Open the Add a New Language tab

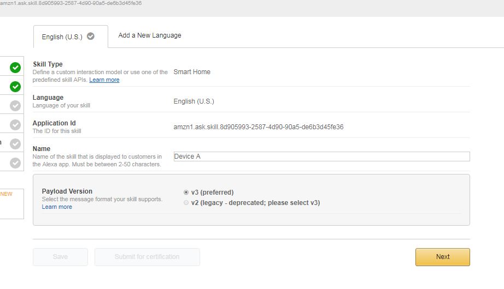(150, 35)
